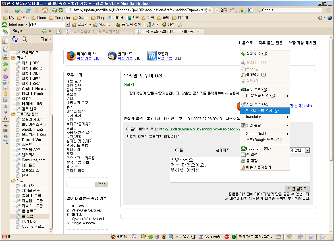Viewport: 334px width, 241px height.
Task: Open the 확장 기능 게시판 link
Action: pos(302,43)
